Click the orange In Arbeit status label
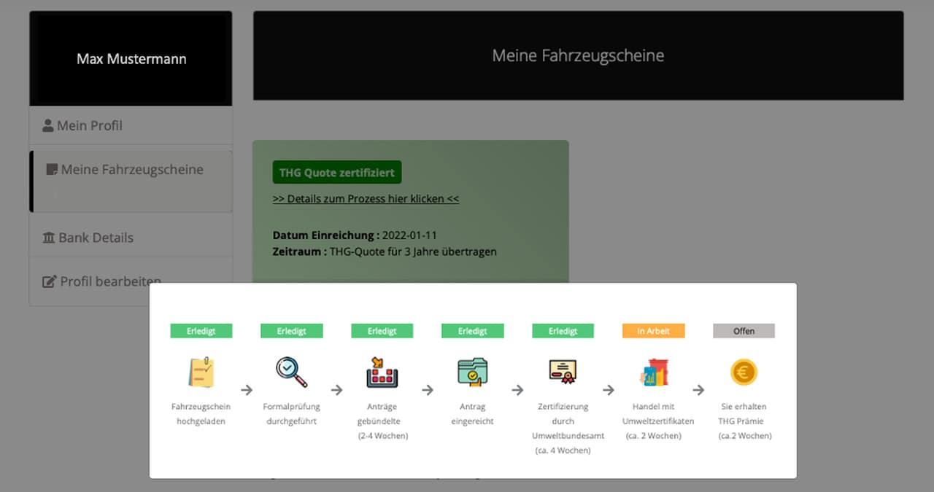 [654, 331]
